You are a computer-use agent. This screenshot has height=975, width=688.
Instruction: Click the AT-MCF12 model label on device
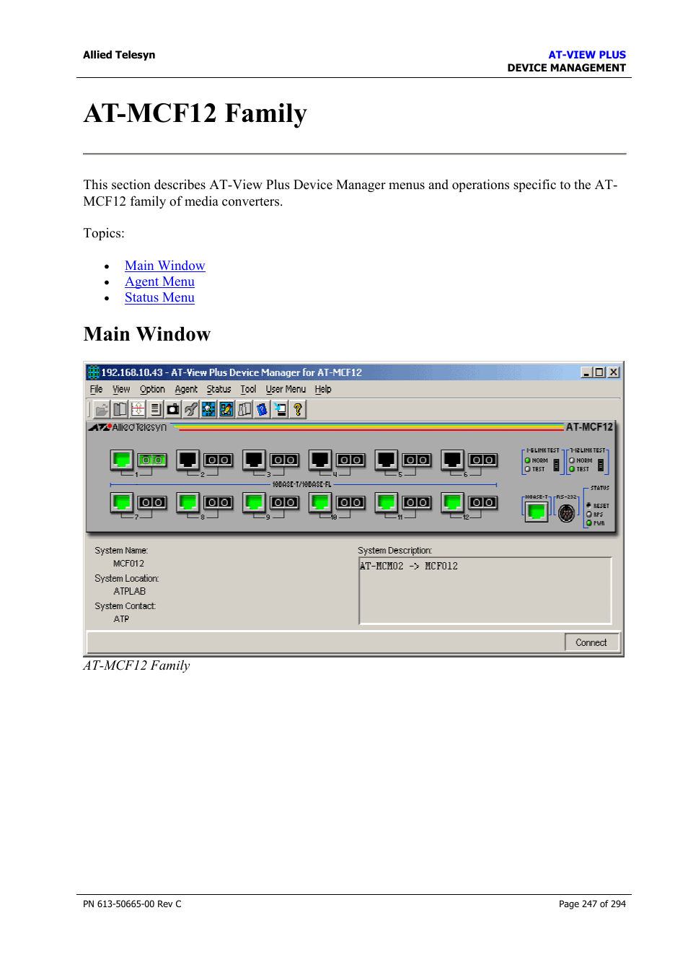point(589,427)
